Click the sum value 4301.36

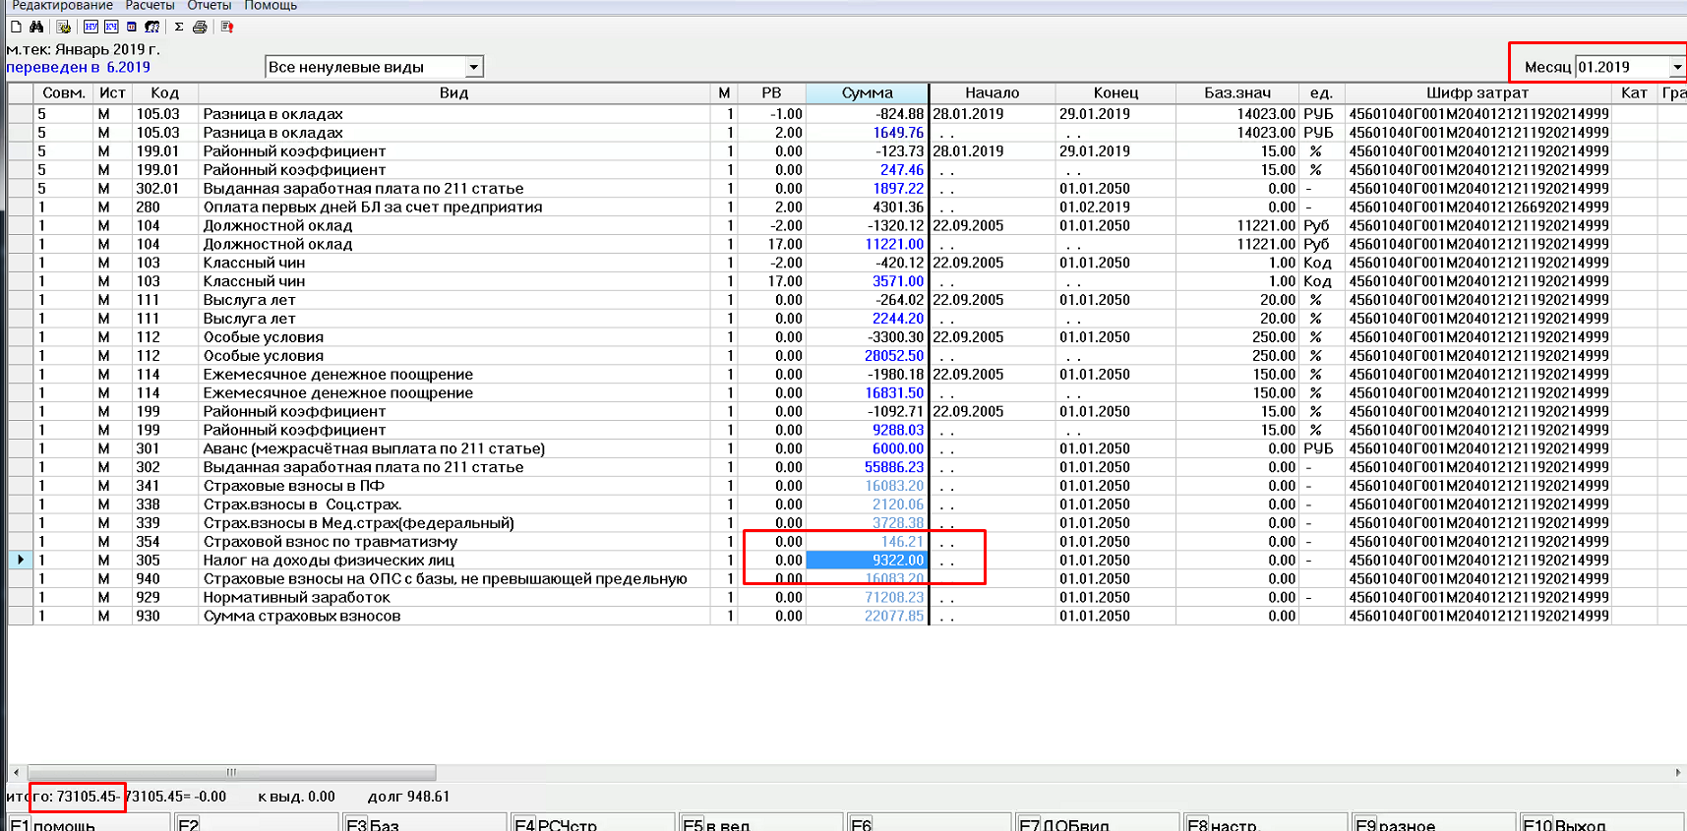(x=898, y=208)
